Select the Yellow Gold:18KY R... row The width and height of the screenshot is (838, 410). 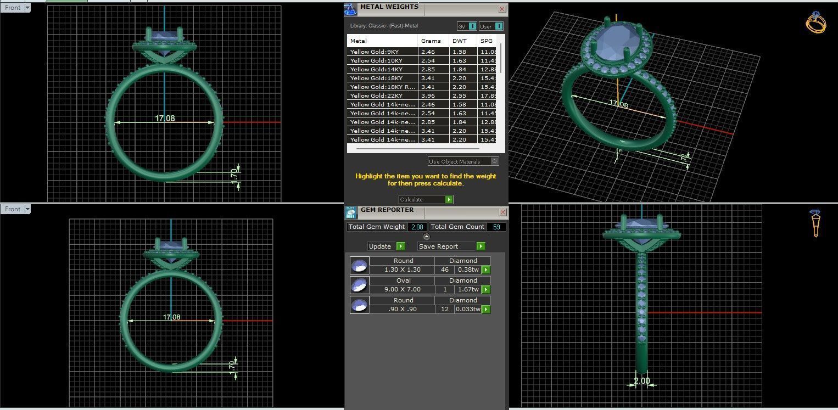click(422, 87)
